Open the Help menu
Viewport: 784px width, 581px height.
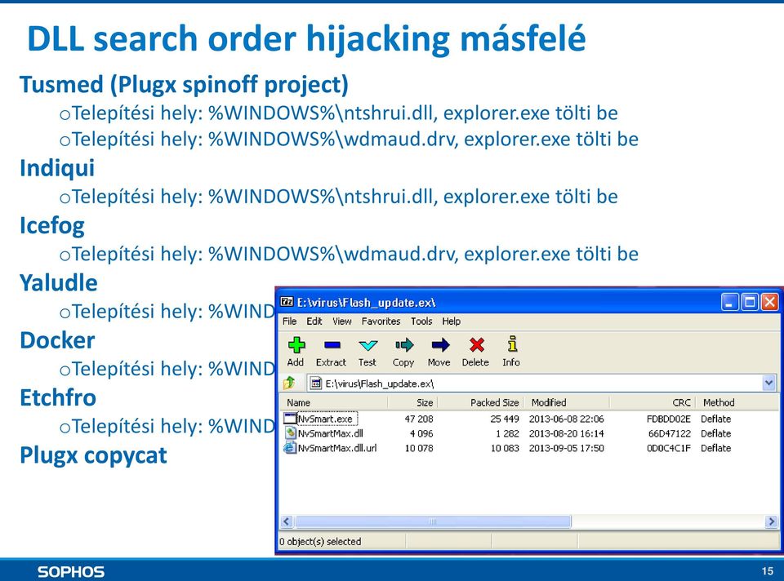[451, 322]
